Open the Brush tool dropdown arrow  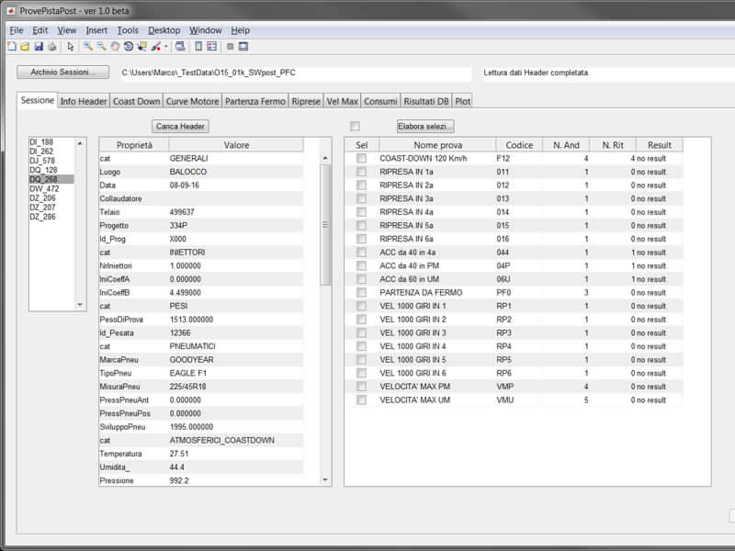tap(166, 46)
